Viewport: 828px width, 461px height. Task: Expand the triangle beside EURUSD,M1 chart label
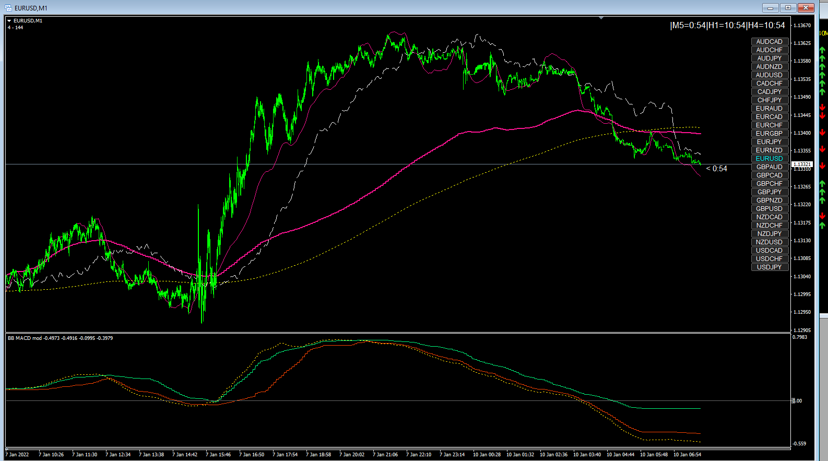[x=9, y=21]
